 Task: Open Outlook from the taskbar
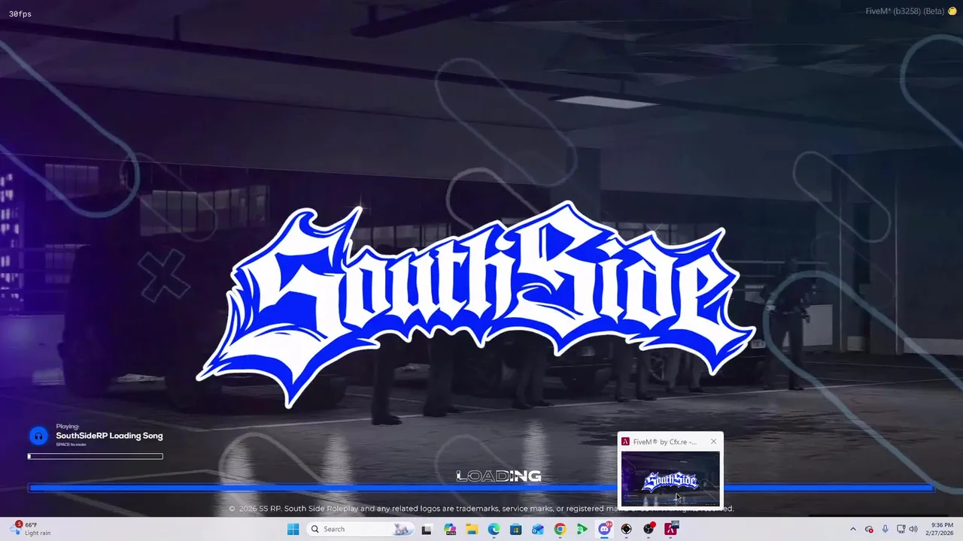(x=537, y=529)
